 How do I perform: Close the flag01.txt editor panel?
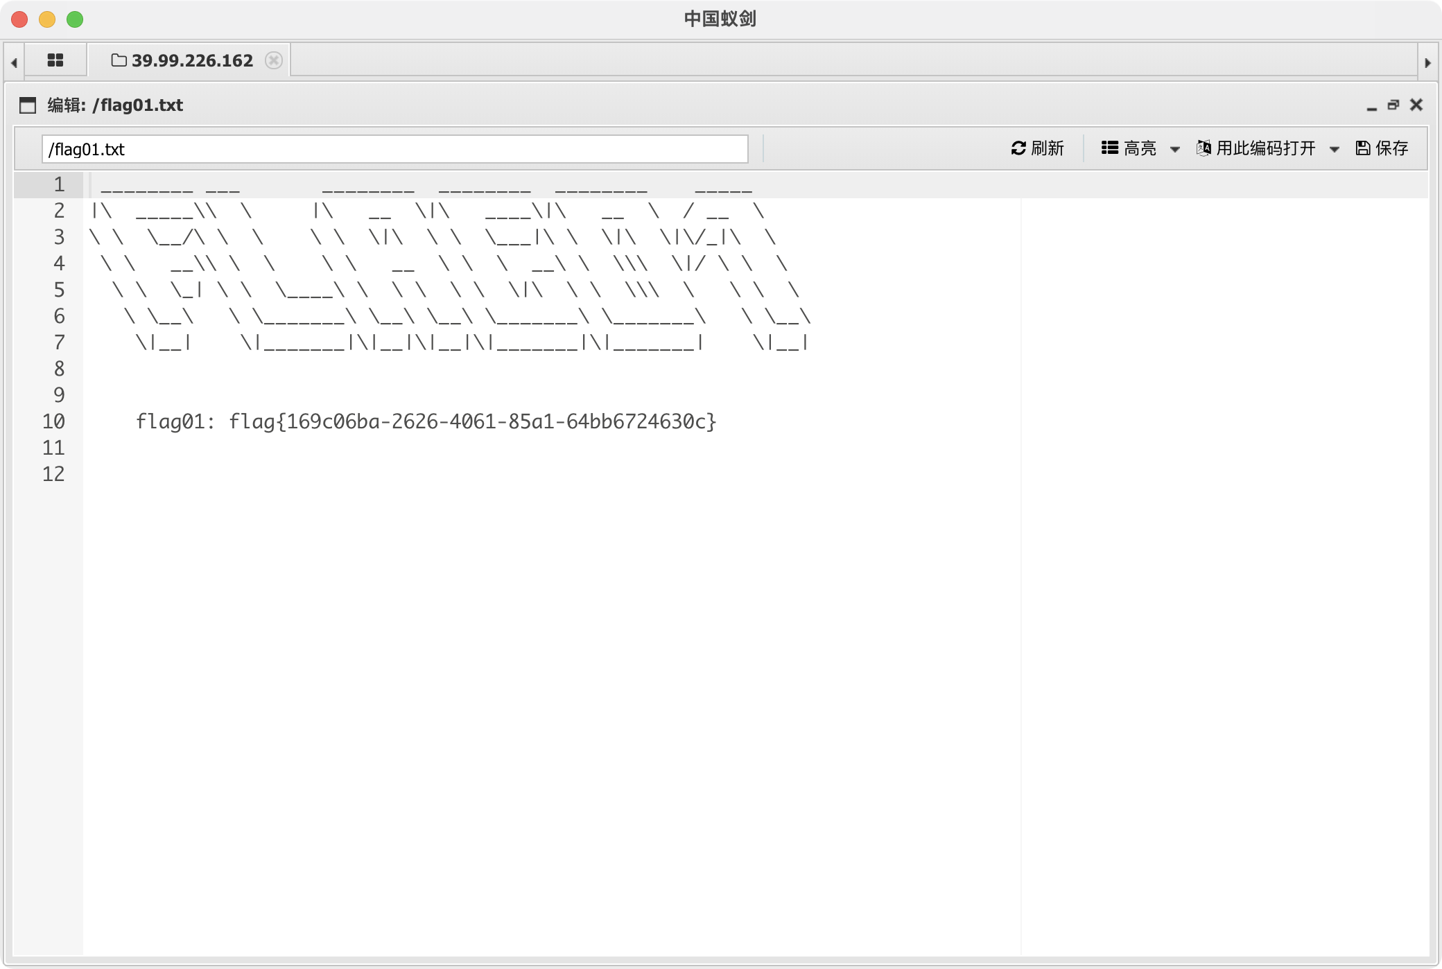tap(1416, 105)
